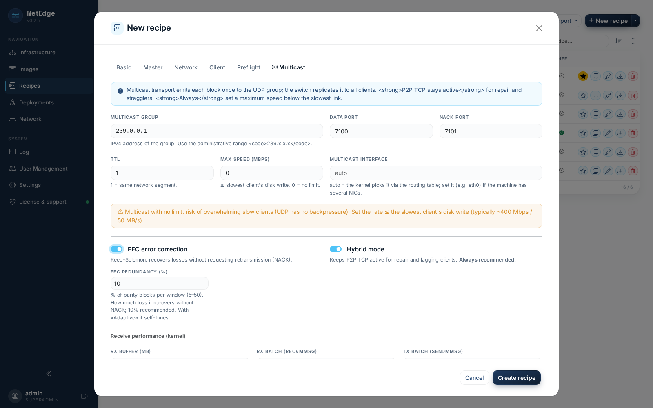Select the Client tab
Image resolution: width=653 pixels, height=408 pixels.
click(x=217, y=67)
